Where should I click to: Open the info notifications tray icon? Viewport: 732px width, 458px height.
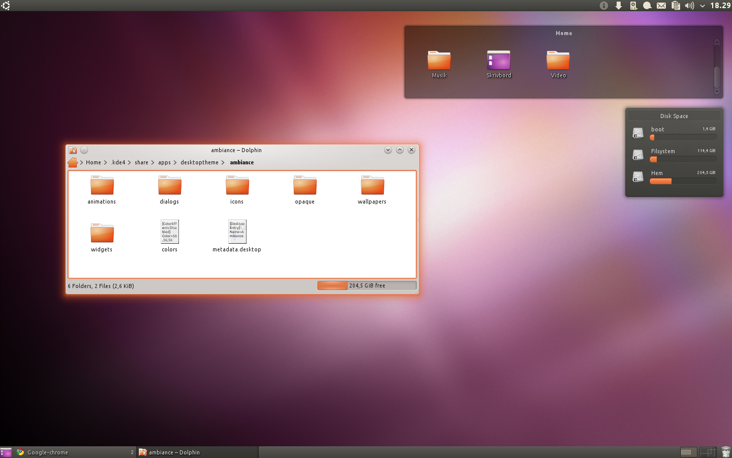tap(604, 6)
